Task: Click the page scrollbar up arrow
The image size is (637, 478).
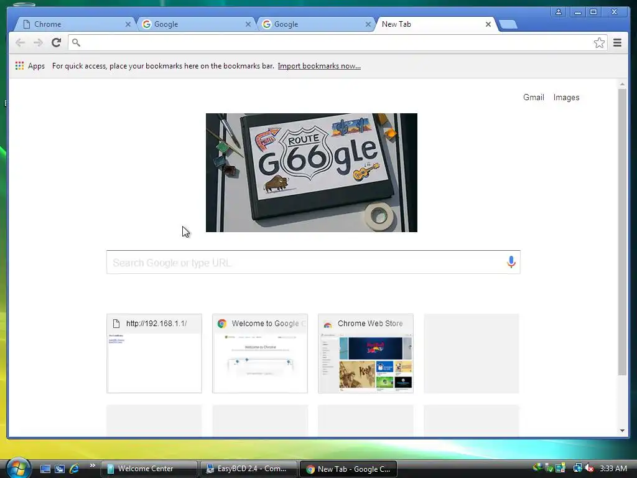Action: [x=622, y=84]
